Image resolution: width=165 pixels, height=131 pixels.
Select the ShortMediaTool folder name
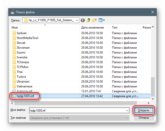pyautogui.click(x=27, y=38)
